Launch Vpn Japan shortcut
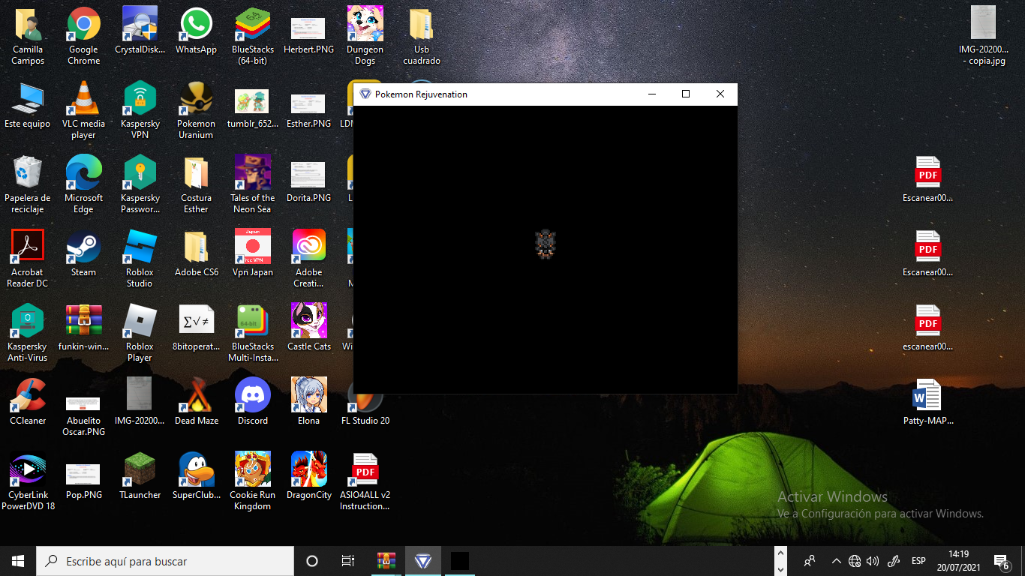1025x576 pixels. (253, 247)
